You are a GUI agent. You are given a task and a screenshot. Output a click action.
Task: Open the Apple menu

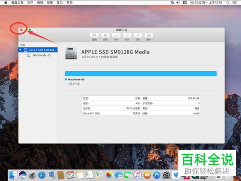click(6, 2)
